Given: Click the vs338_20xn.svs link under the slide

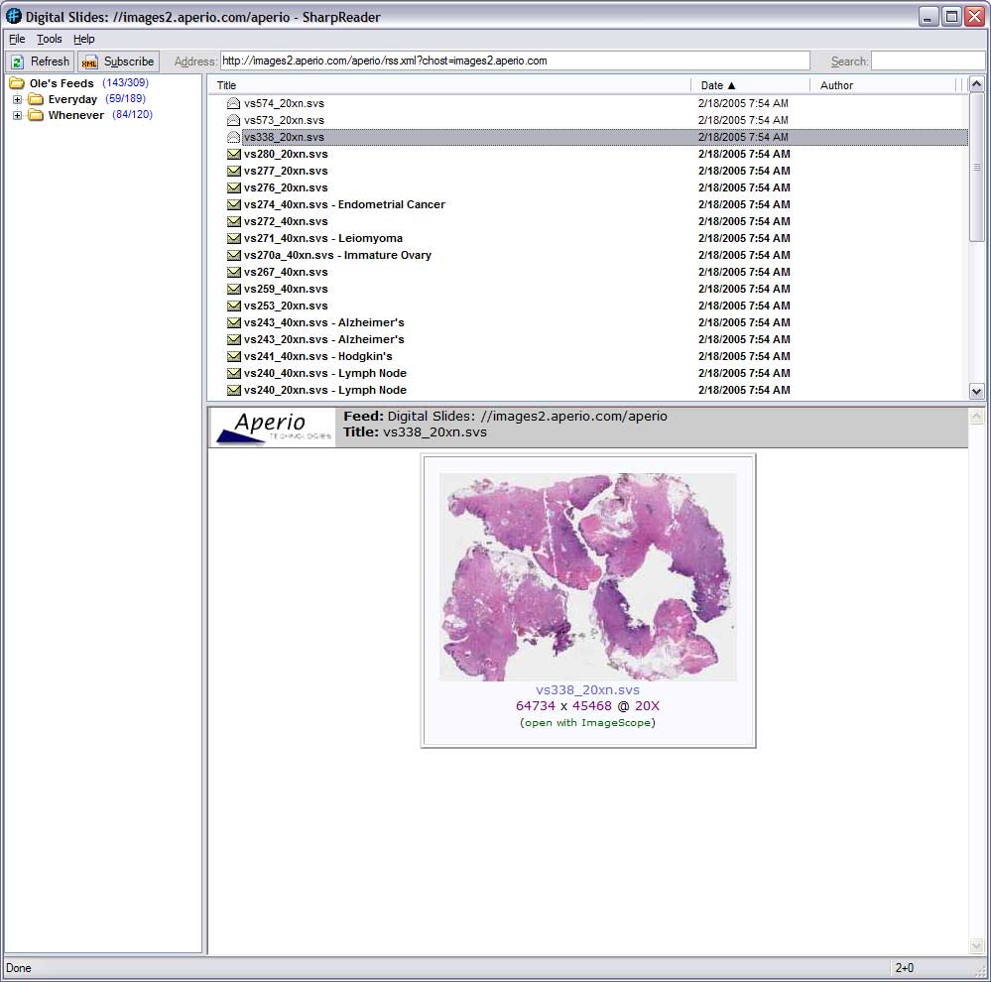Looking at the screenshot, I should 587,690.
